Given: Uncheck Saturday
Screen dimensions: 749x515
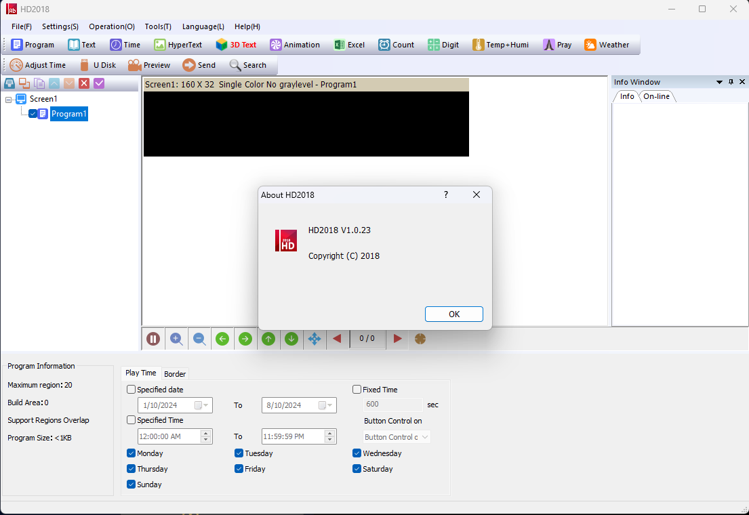Looking at the screenshot, I should click(357, 469).
